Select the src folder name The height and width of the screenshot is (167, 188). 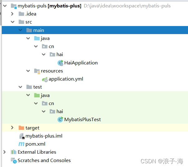29,22
